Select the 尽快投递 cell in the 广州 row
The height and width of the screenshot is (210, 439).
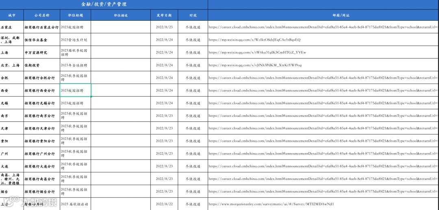(193, 154)
